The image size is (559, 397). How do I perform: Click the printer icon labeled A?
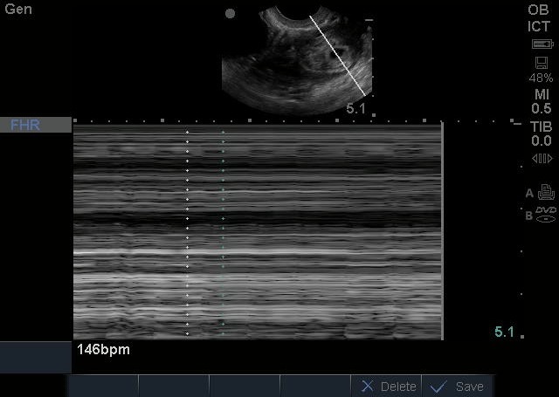coord(545,194)
